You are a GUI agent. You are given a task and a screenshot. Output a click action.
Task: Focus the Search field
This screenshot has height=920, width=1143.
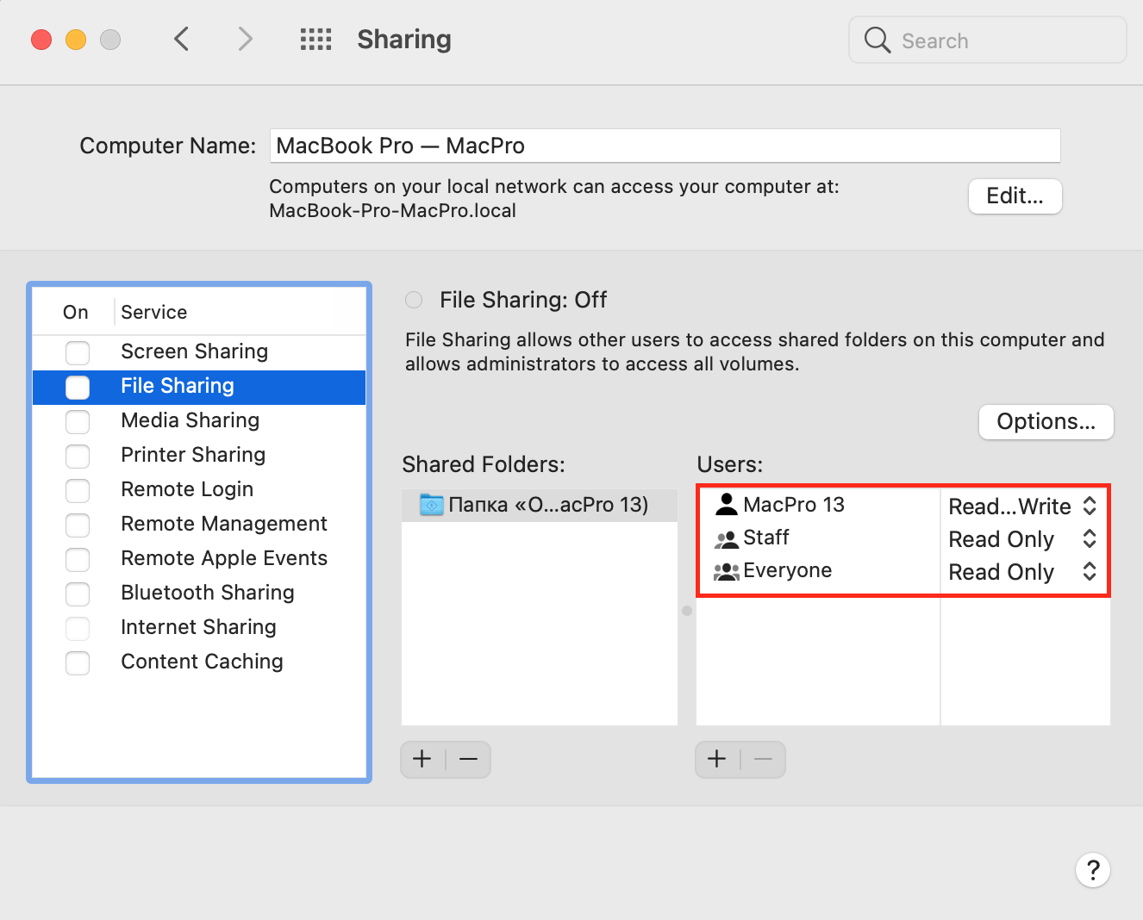click(x=987, y=40)
